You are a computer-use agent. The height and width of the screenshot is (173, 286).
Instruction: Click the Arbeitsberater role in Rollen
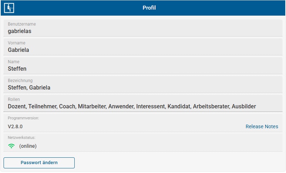[x=211, y=106]
